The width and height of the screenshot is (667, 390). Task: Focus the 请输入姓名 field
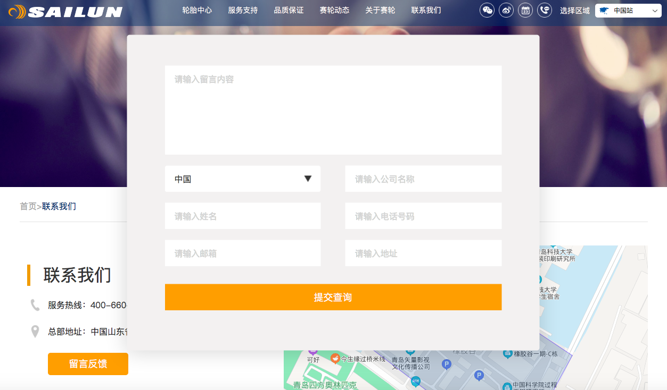pyautogui.click(x=243, y=216)
